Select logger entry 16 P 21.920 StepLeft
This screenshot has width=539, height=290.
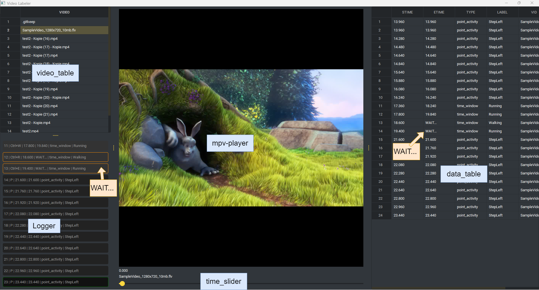tap(56, 203)
